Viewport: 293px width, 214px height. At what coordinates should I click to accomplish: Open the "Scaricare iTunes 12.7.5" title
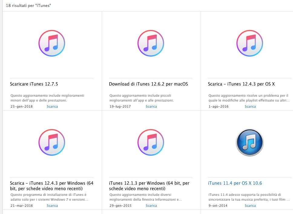(x=34, y=84)
